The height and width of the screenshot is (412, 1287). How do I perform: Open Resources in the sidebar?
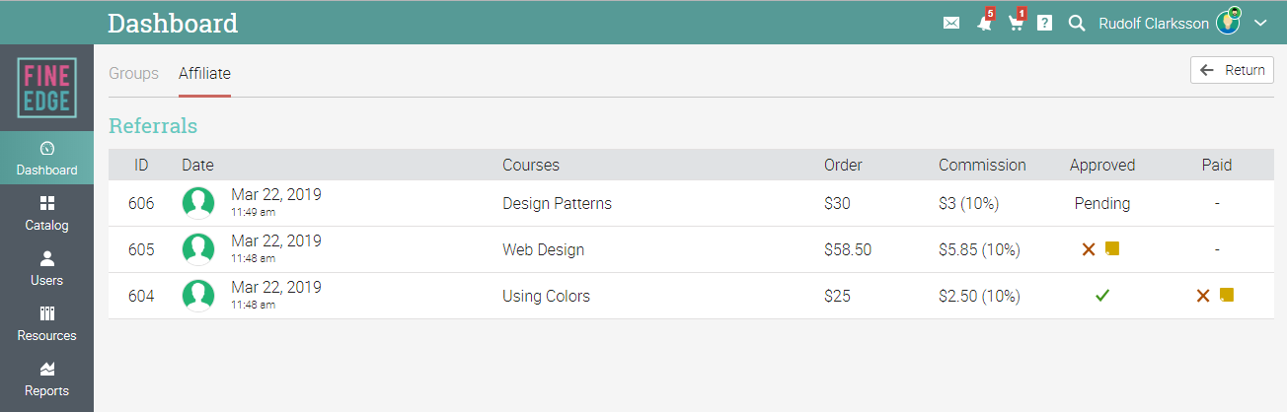point(46,323)
